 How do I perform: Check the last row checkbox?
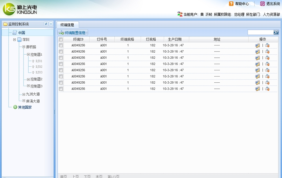tap(61, 89)
